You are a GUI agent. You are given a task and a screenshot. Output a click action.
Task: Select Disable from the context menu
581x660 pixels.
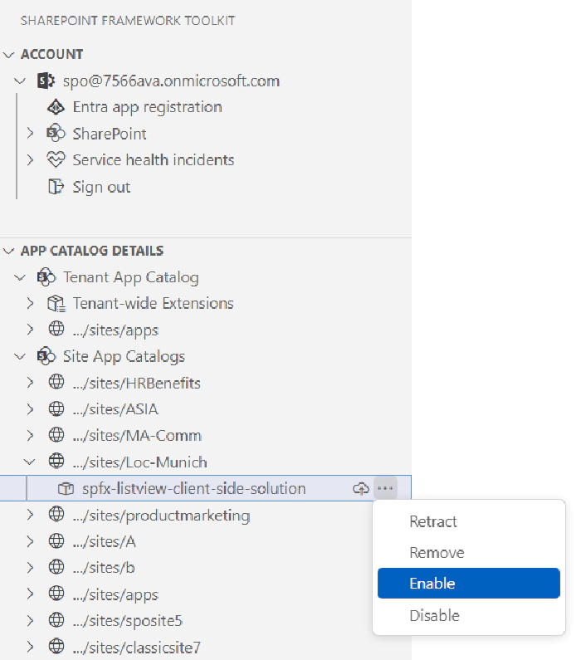pos(434,615)
